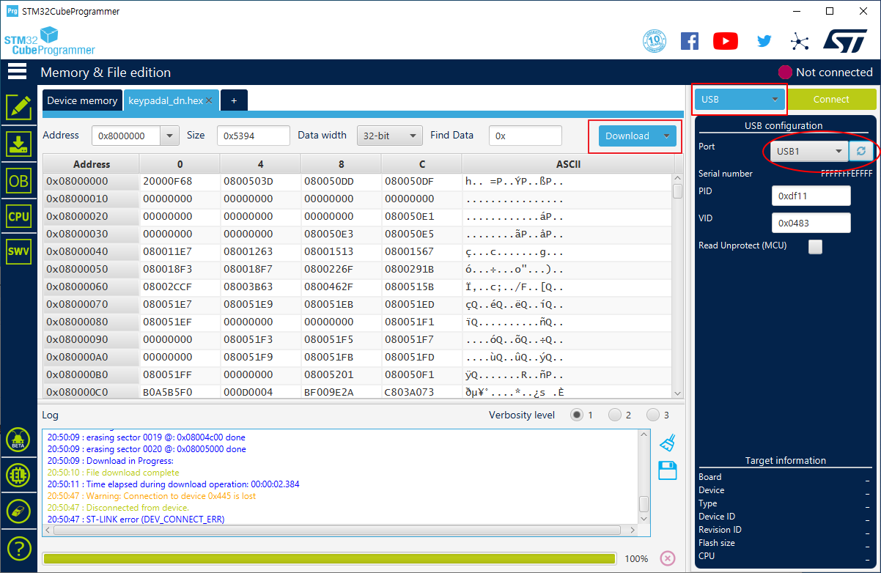
Task: Set verbosity level to 1
Action: (x=577, y=415)
